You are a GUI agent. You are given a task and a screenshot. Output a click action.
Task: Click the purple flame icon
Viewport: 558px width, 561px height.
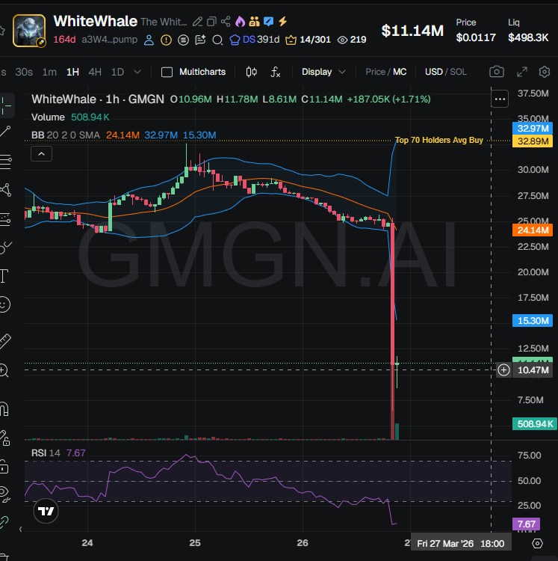(240, 22)
